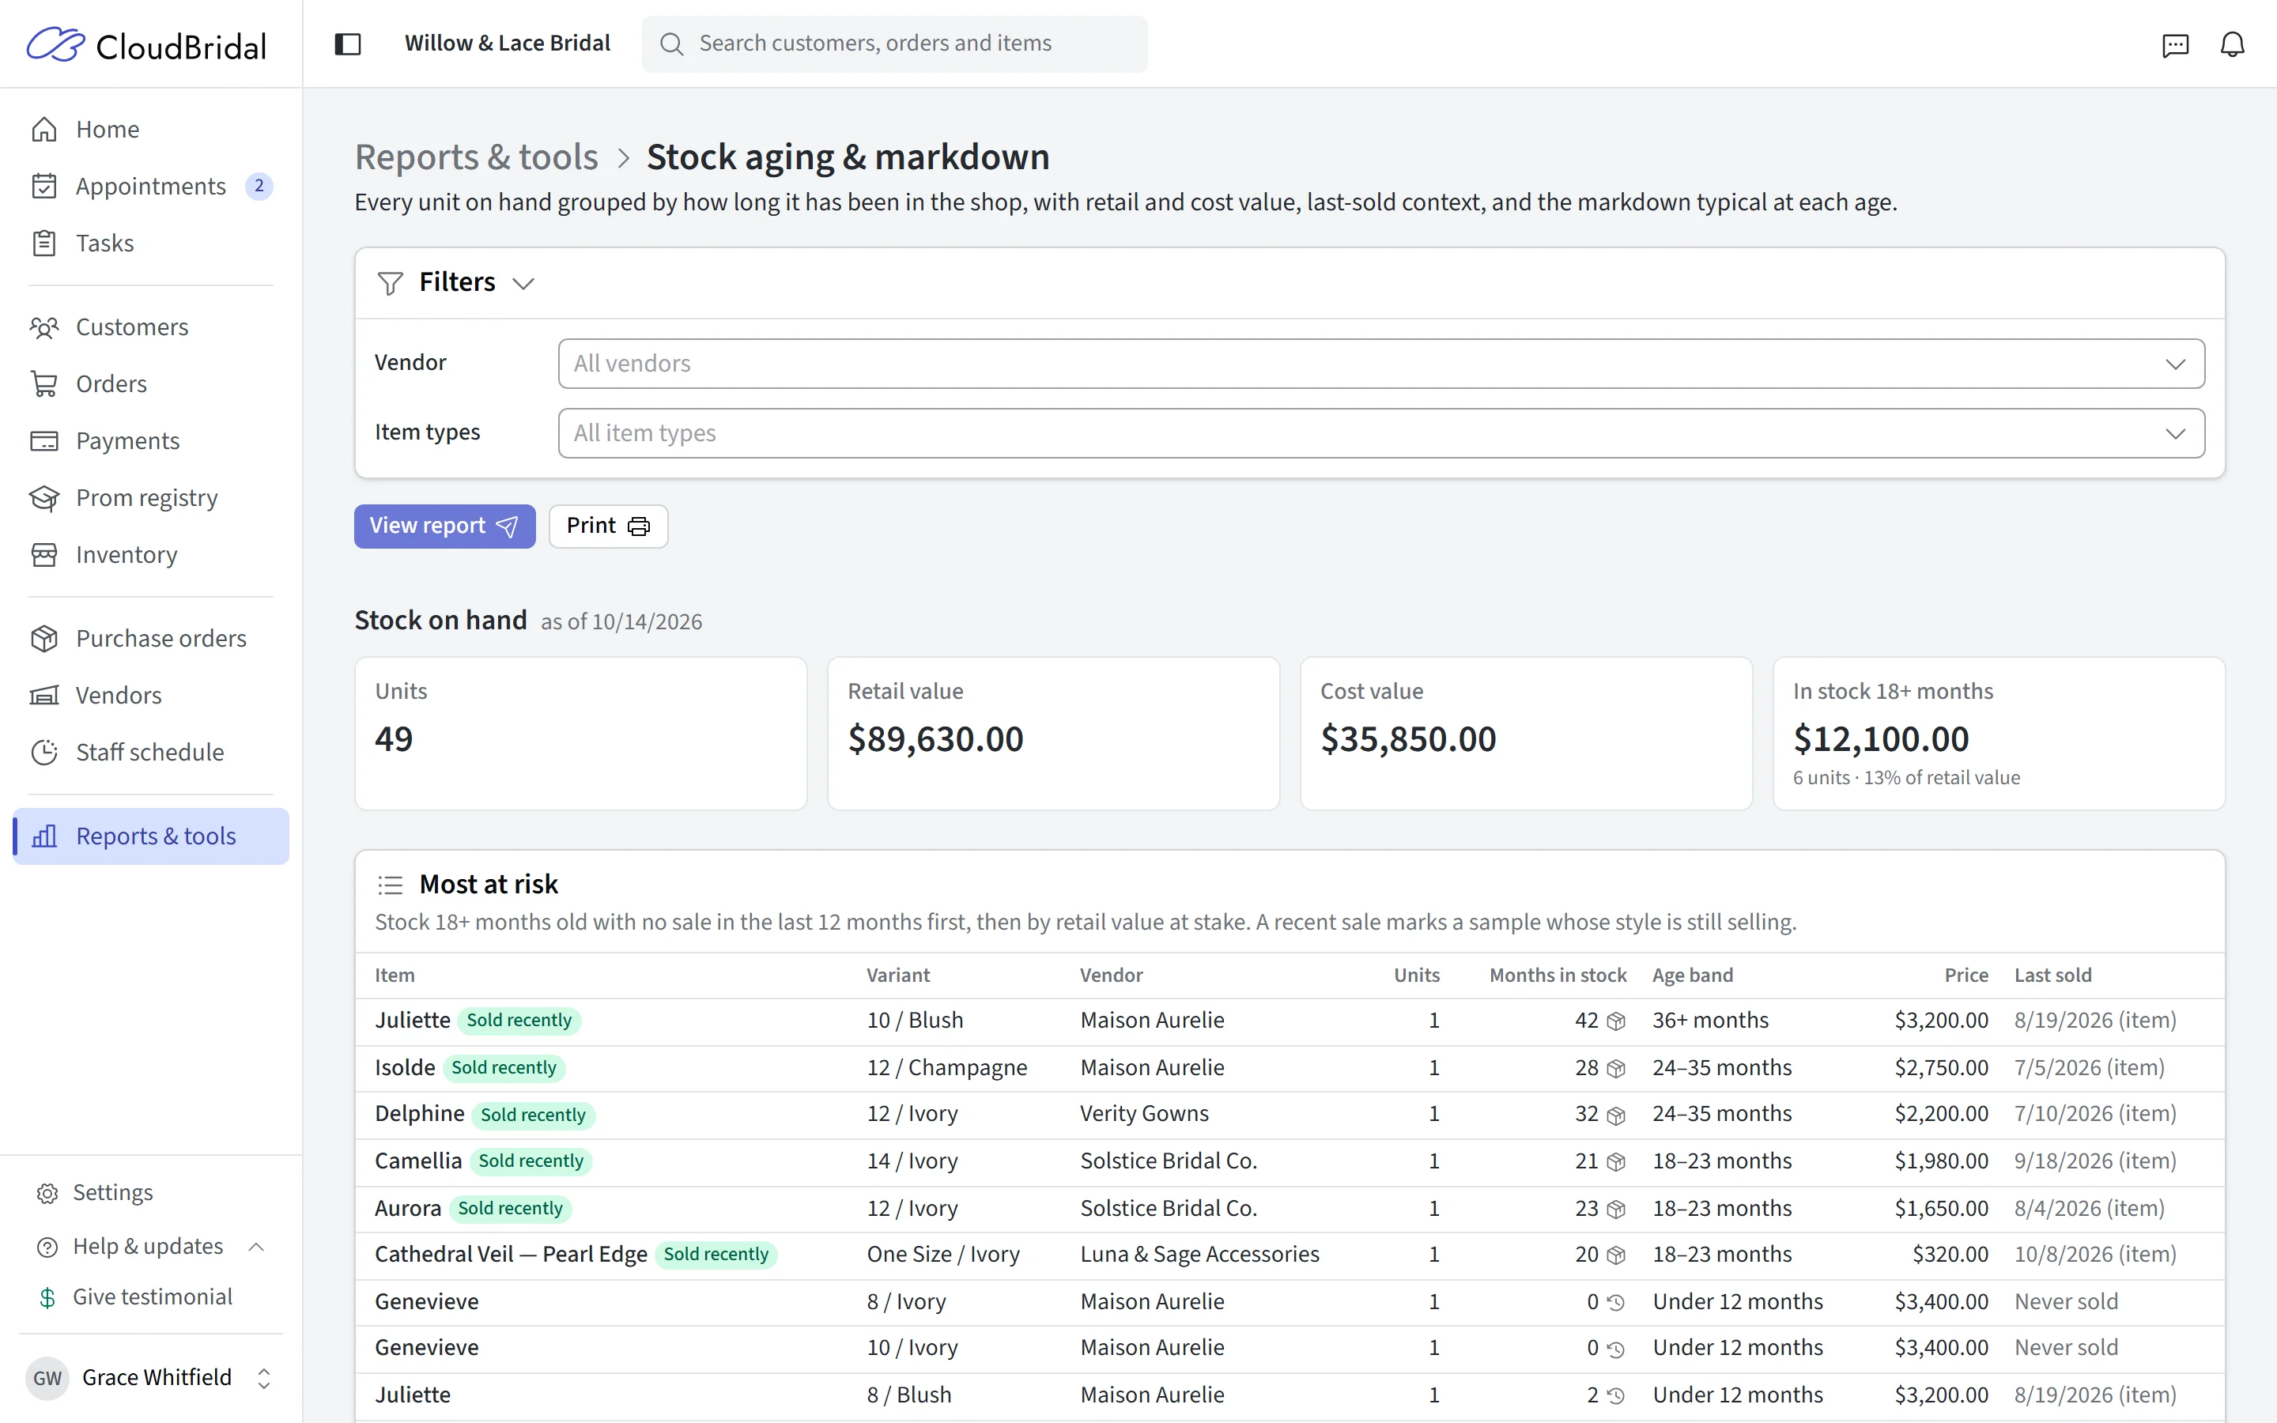Click the Aurora item name
The width and height of the screenshot is (2277, 1423).
407,1207
